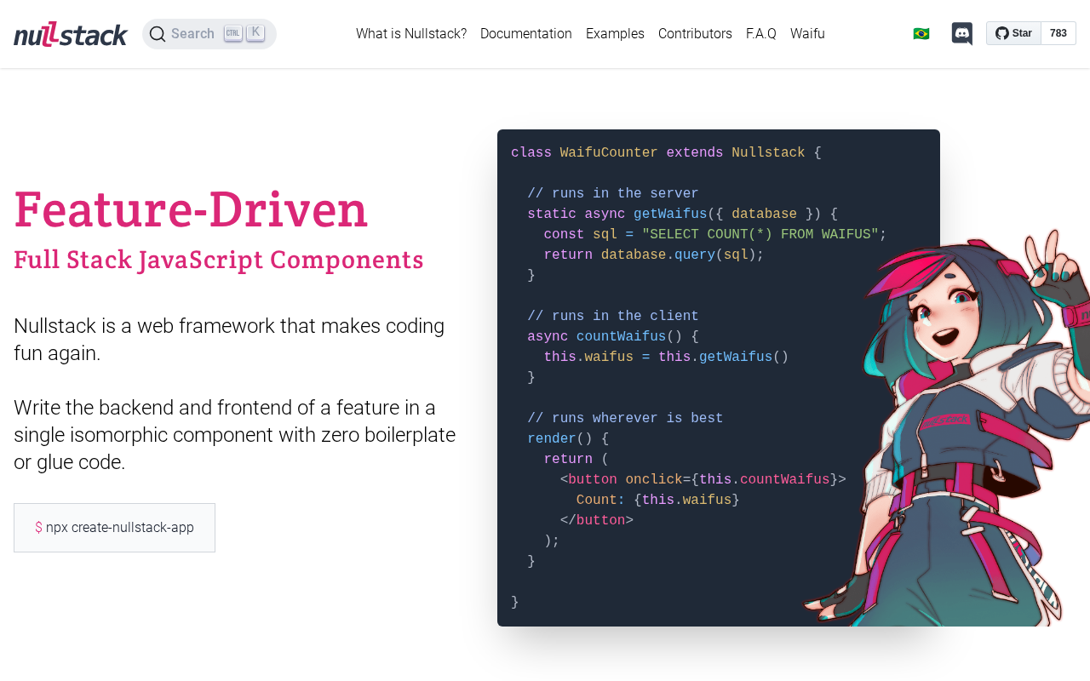Open the F.A.Q nav link
Viewport: 1090px width, 681px height.
point(761,34)
